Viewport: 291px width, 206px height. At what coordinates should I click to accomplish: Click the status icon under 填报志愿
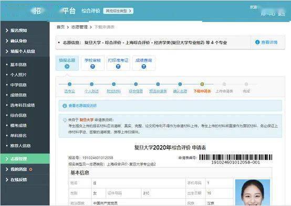(x=67, y=67)
